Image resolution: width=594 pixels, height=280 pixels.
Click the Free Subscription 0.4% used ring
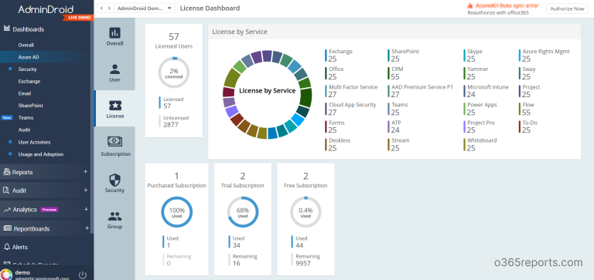(306, 212)
